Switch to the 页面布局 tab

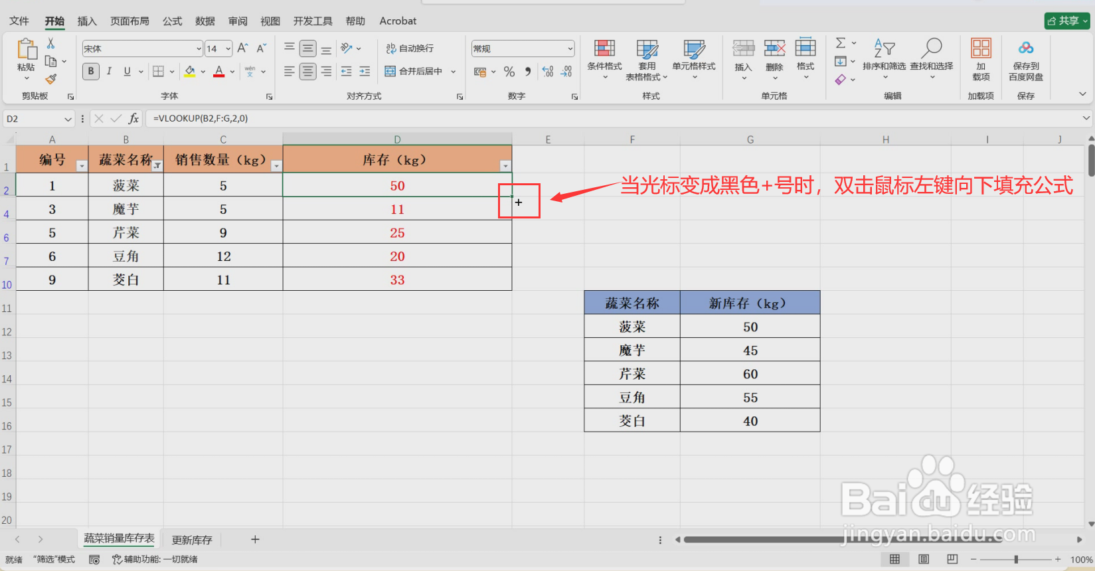[x=129, y=21]
